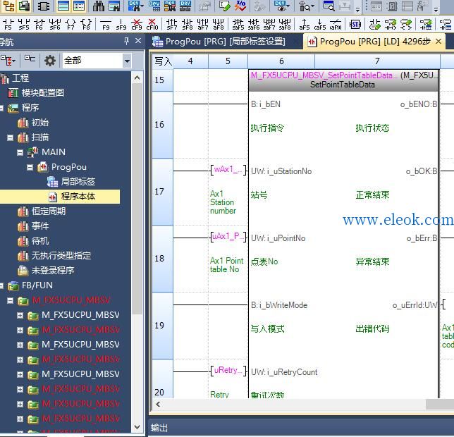Click the navigation gear settings icon

[50, 61]
